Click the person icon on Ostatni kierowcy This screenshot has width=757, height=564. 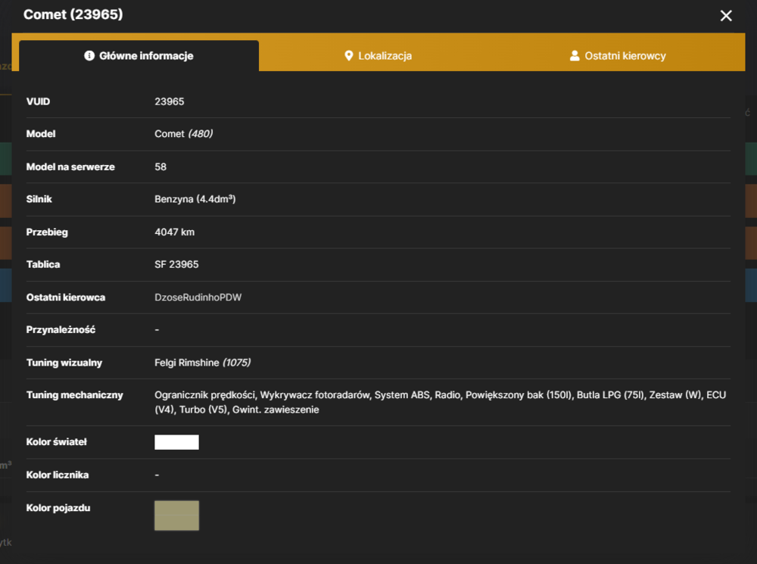coord(575,56)
